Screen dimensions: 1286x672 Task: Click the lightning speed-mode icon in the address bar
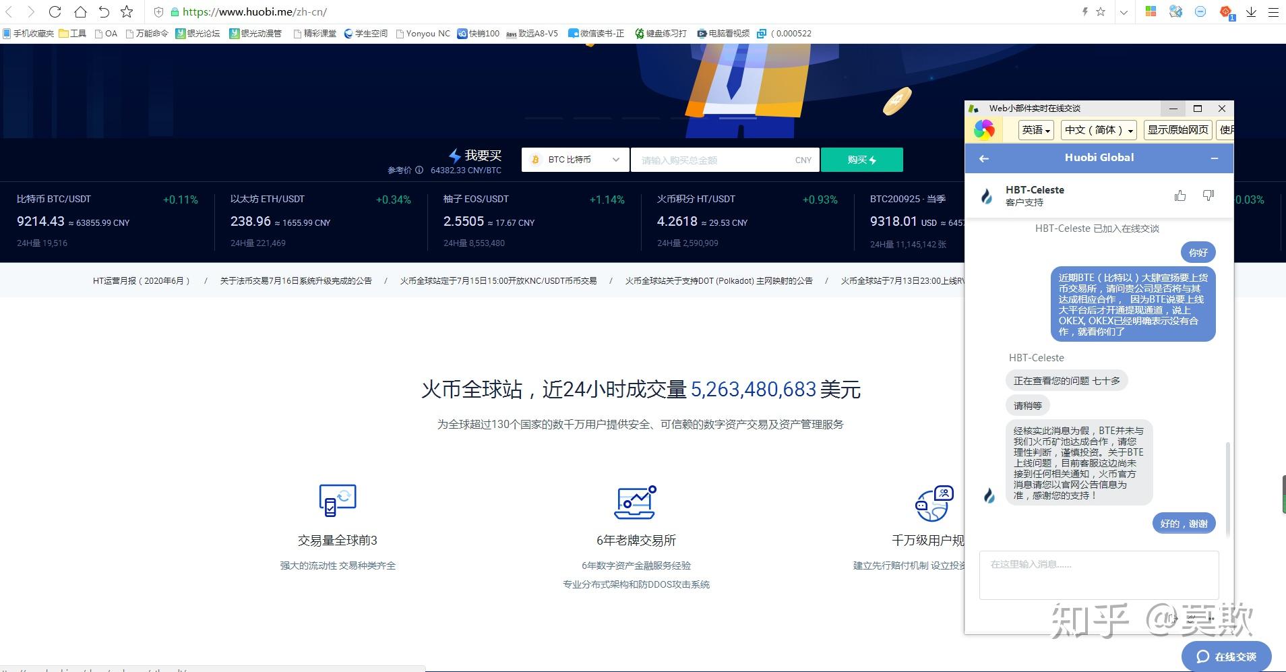[x=1085, y=11]
